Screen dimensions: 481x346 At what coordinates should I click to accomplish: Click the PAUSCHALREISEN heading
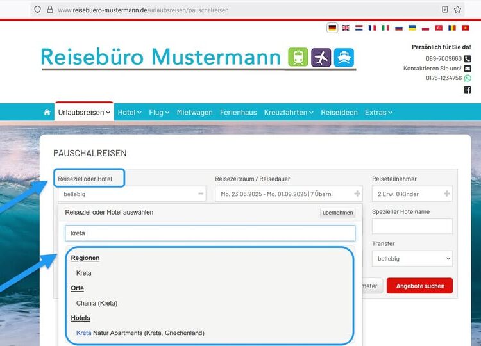90,153
